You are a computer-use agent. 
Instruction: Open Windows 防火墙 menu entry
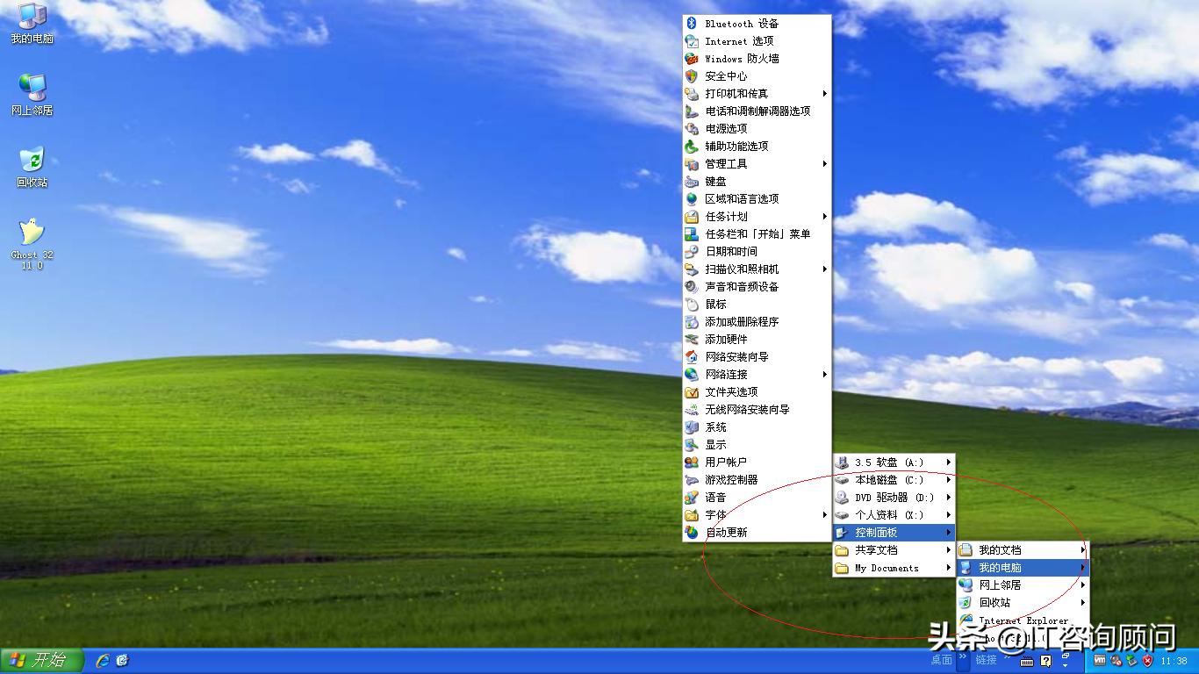[742, 59]
